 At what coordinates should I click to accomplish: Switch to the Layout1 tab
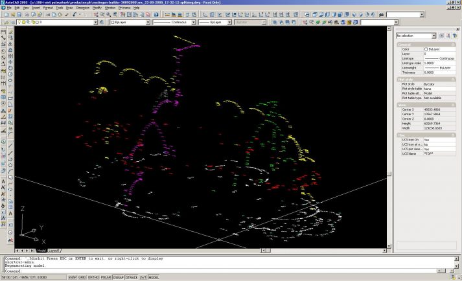point(54,251)
